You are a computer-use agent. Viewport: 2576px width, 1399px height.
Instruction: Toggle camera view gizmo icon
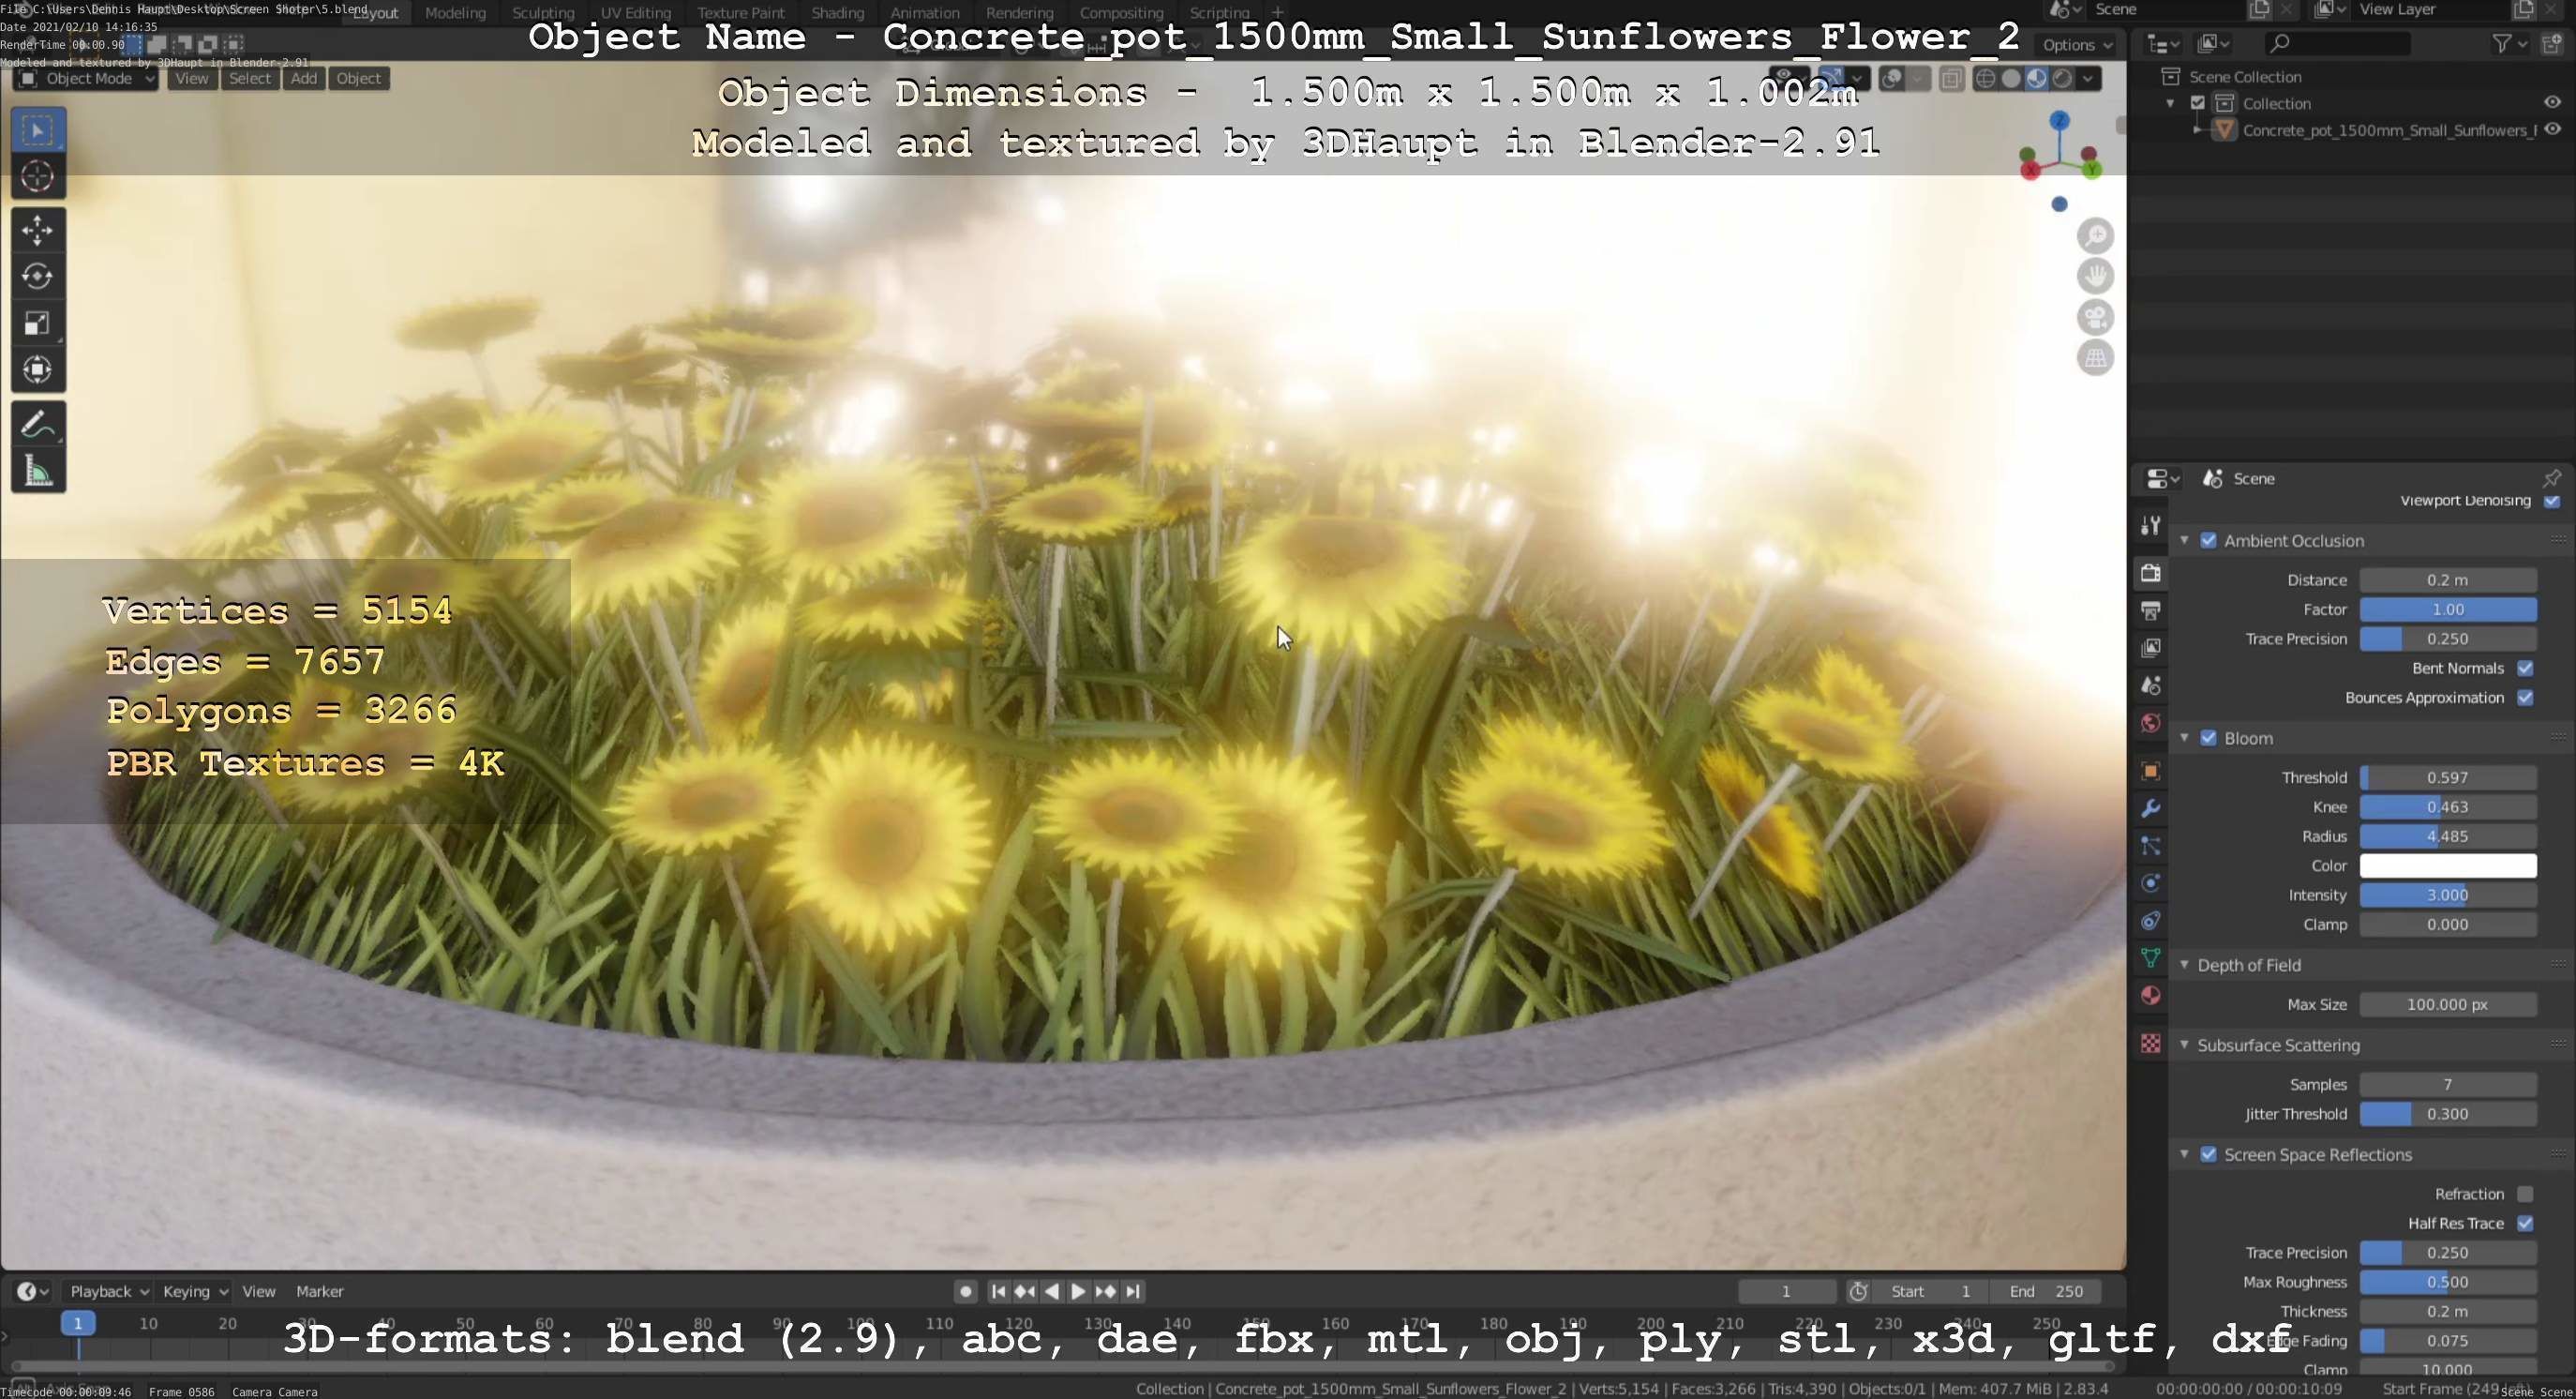pyautogui.click(x=2095, y=317)
